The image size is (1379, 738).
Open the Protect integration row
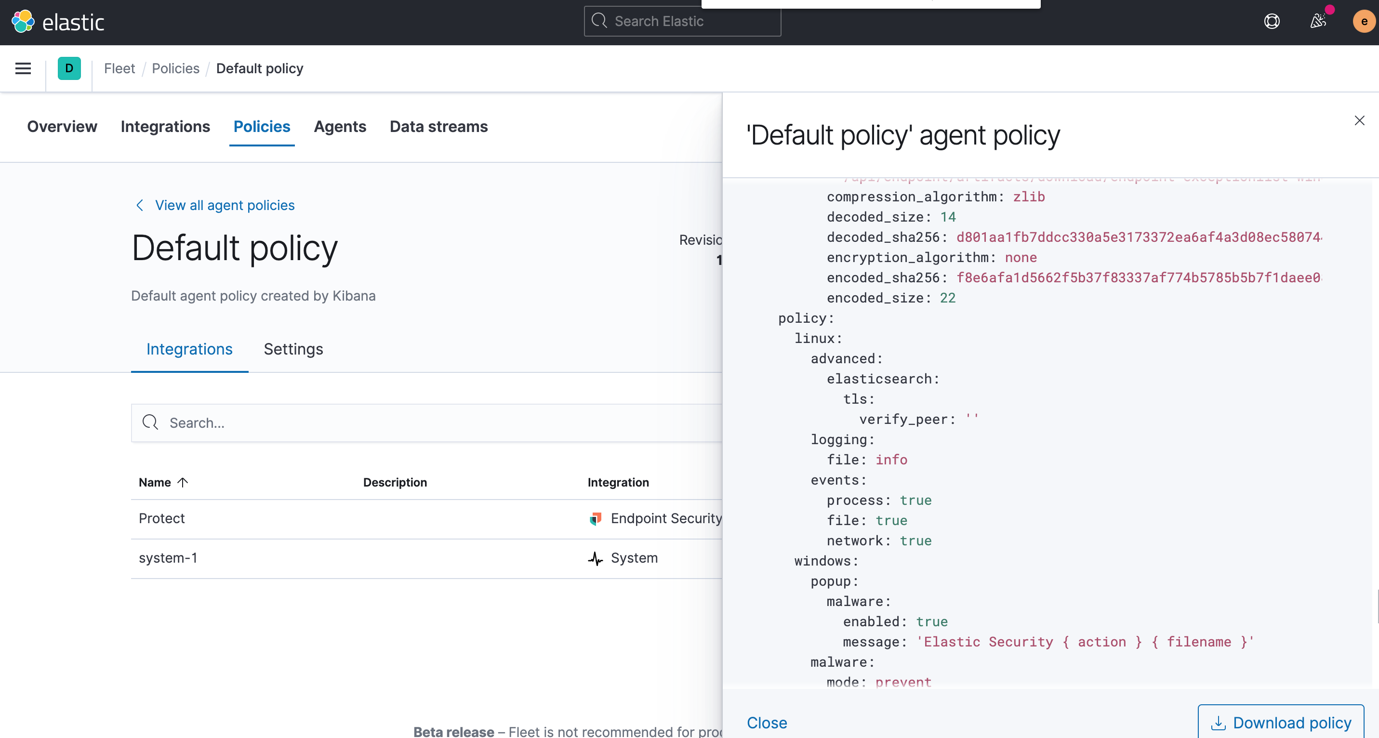162,519
